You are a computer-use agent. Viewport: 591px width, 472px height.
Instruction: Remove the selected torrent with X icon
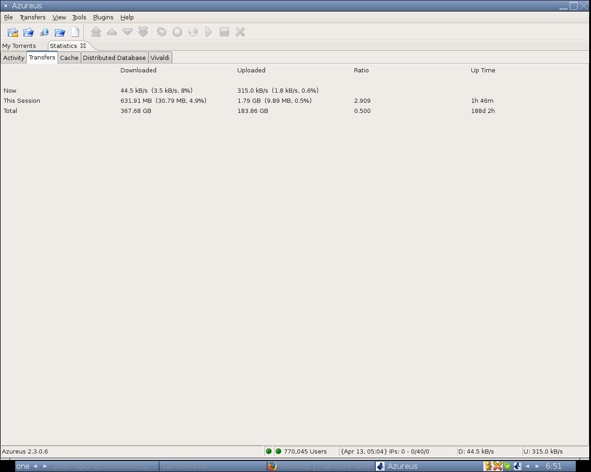[240, 32]
